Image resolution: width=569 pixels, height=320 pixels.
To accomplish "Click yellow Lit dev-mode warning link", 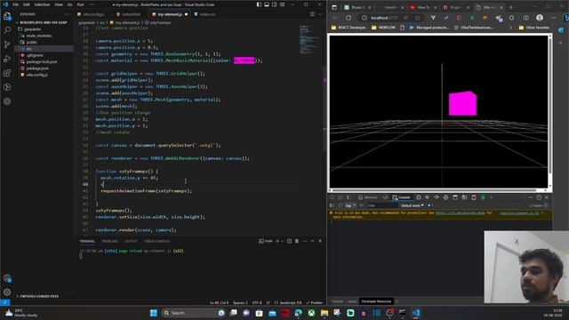I will click(460, 213).
